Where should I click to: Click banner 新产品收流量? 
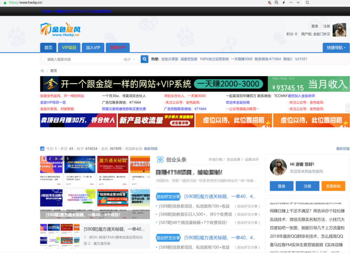(156, 120)
